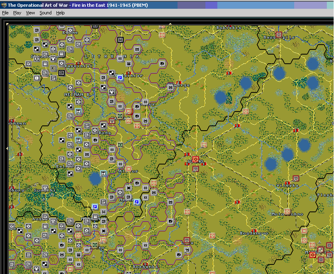
Task: Select the Soviet infantry counter east of Lida
Action: coord(212,236)
